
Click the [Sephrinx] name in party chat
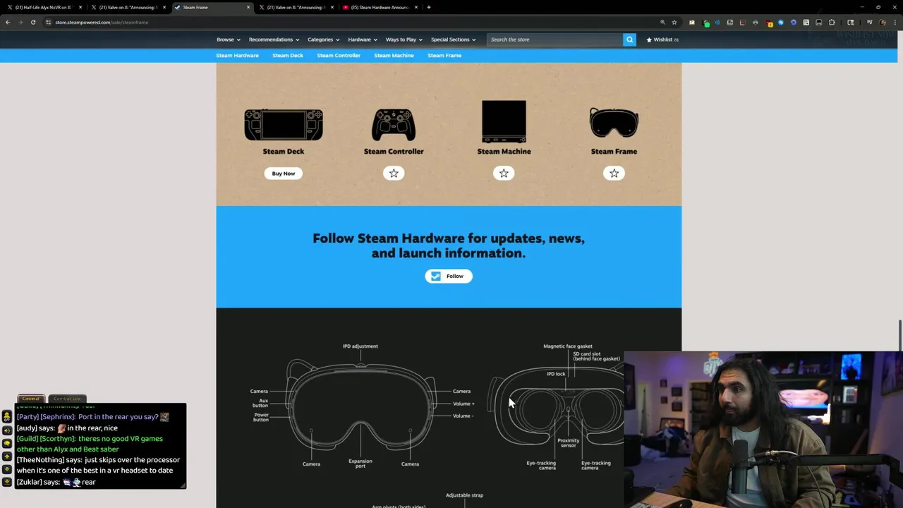58,417
